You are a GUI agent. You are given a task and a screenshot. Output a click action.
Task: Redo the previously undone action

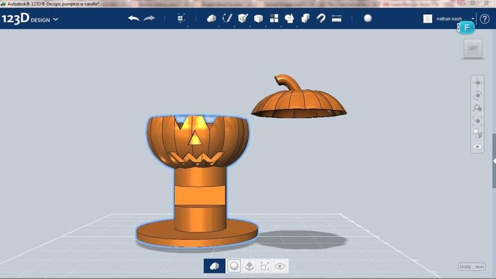coord(149,19)
